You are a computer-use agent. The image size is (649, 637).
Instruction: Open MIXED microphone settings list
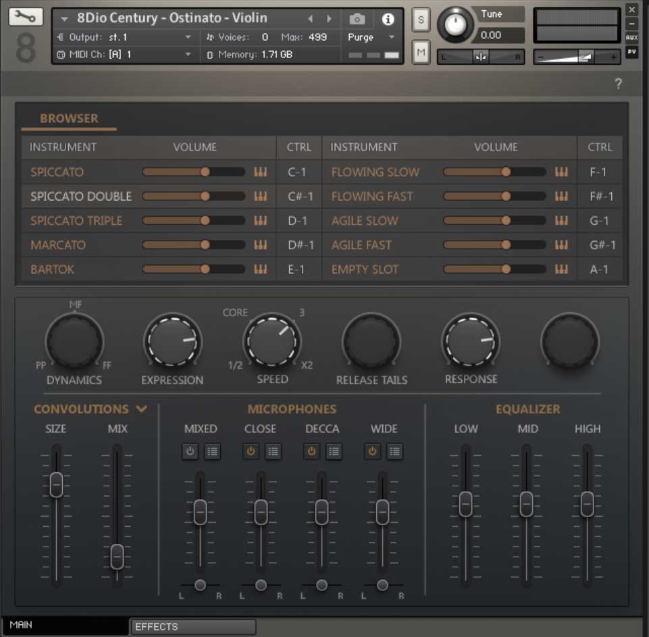click(x=212, y=451)
